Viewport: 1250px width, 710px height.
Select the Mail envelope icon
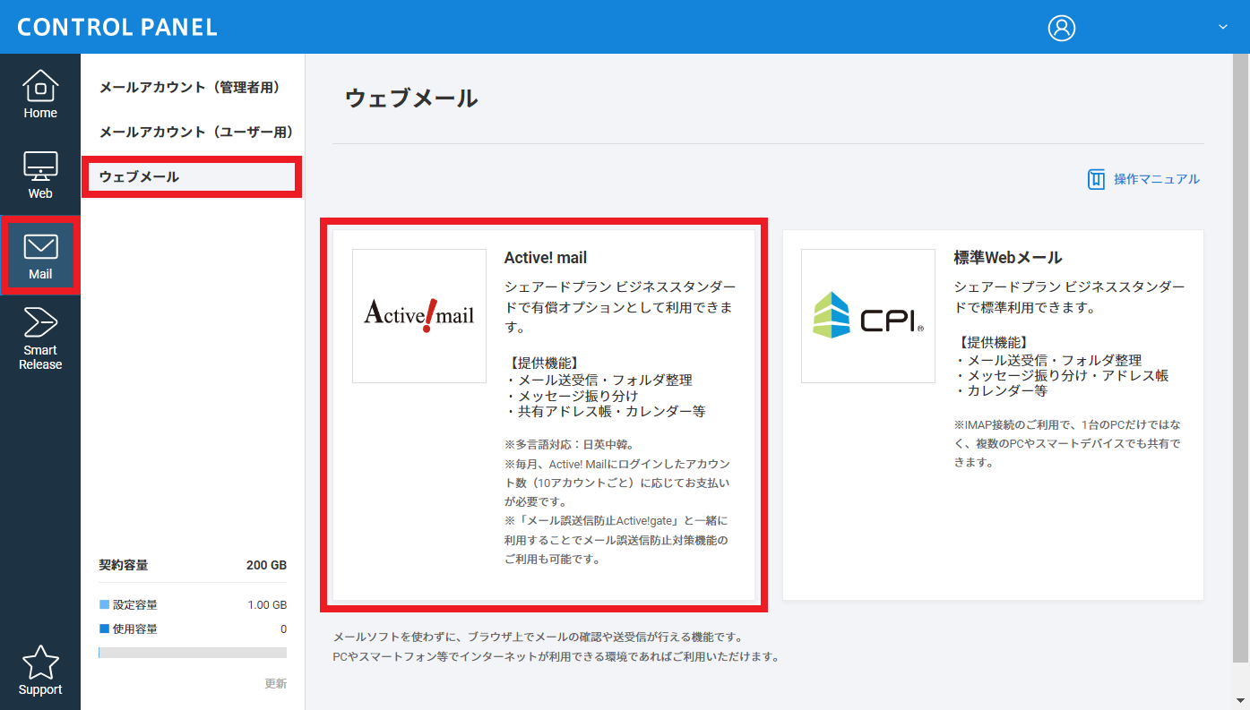(x=40, y=247)
